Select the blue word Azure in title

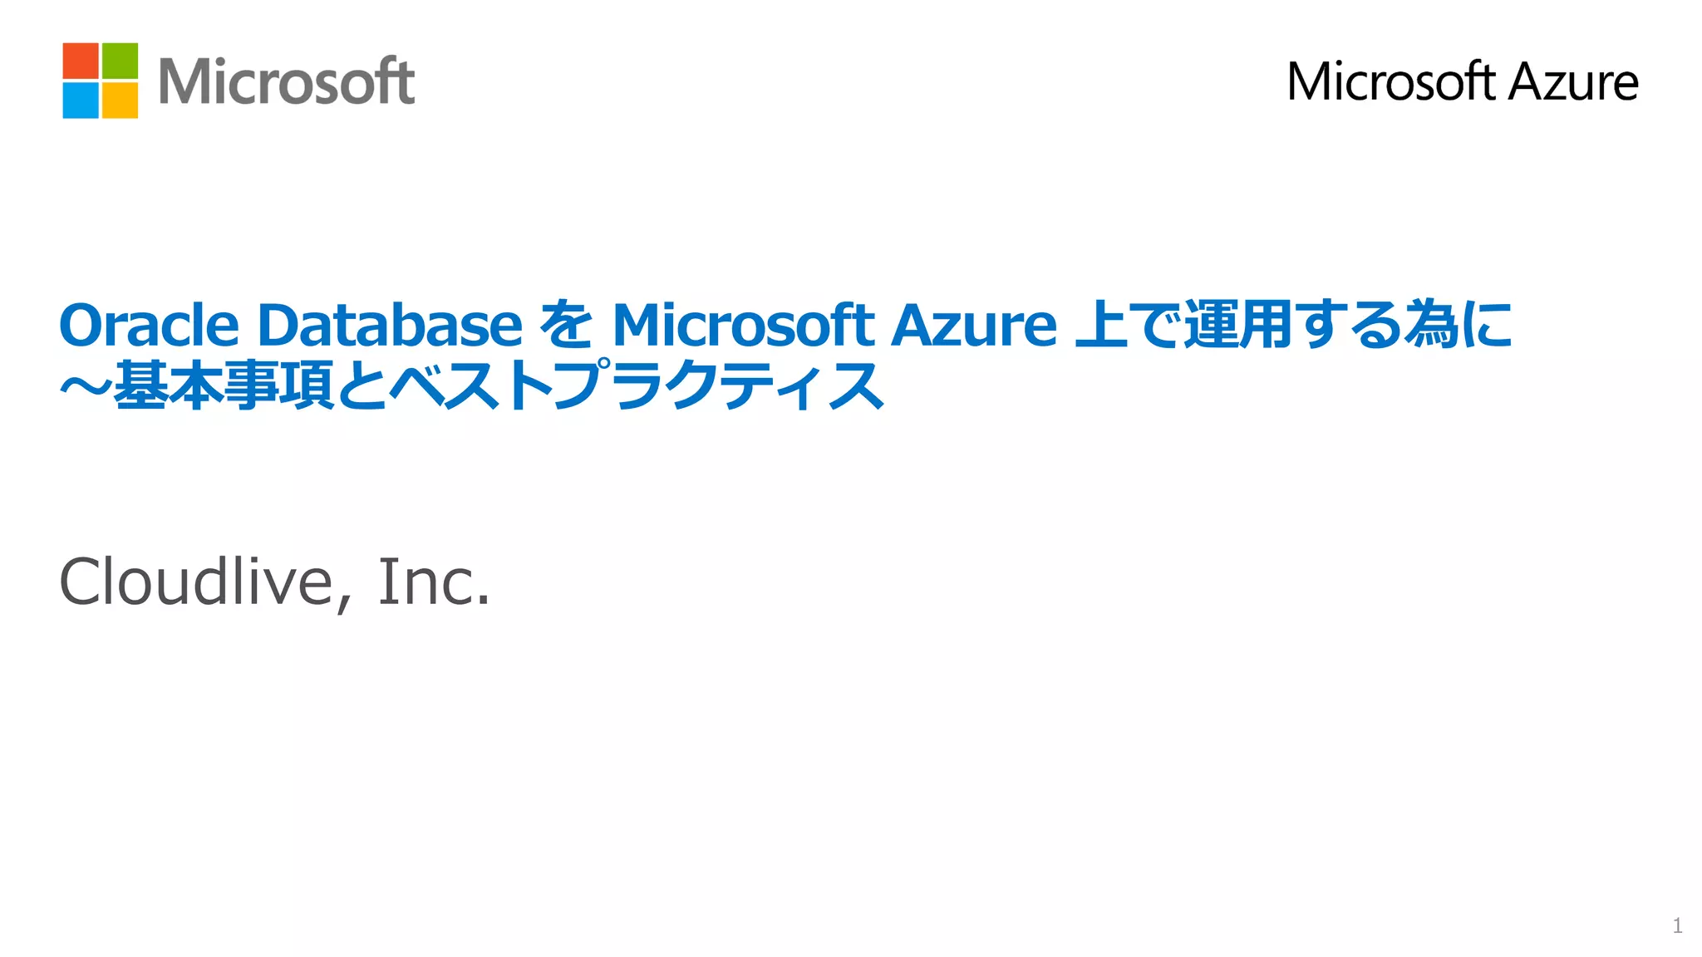[973, 325]
